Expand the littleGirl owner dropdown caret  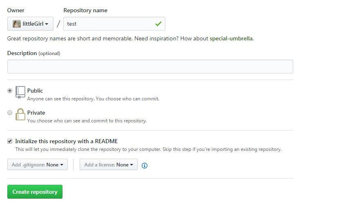(47, 24)
